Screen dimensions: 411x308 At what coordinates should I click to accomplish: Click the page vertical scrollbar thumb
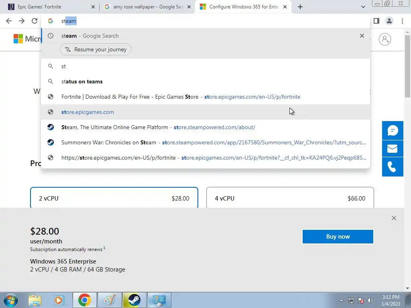click(408, 65)
